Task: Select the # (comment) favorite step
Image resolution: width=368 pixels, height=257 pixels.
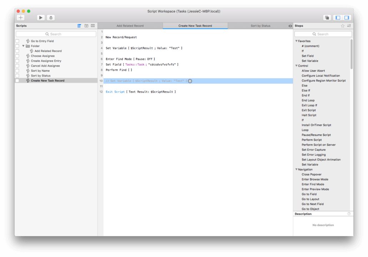Action: click(x=310, y=46)
